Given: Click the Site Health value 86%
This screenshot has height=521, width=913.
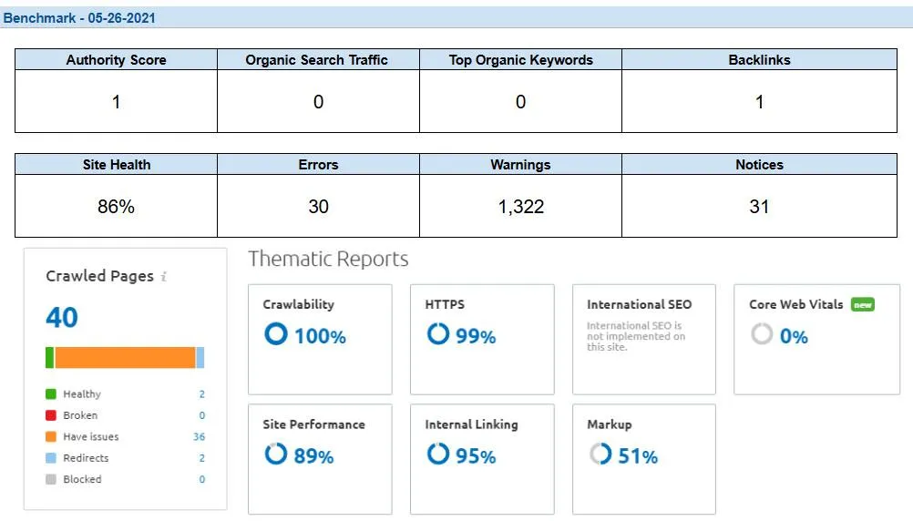Looking at the screenshot, I should pos(116,206).
